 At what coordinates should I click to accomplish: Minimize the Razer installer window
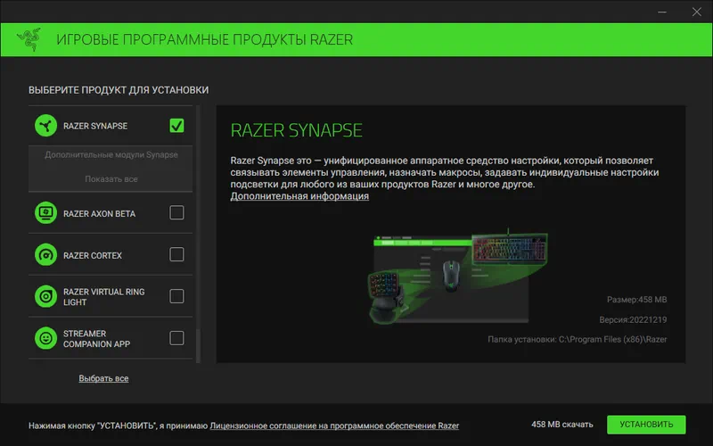[662, 12]
